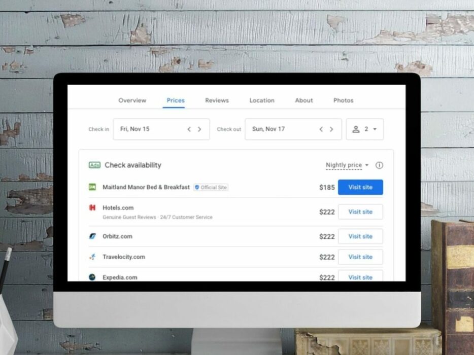
Task: Open the Nightly price dropdown
Action: pyautogui.click(x=347, y=165)
